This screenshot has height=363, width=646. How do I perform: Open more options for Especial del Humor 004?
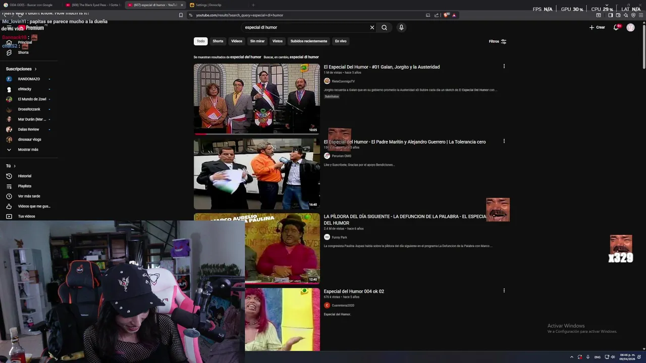(x=504, y=290)
